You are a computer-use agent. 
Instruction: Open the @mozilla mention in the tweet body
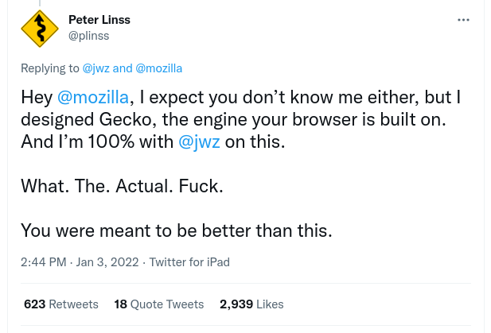[x=93, y=97]
